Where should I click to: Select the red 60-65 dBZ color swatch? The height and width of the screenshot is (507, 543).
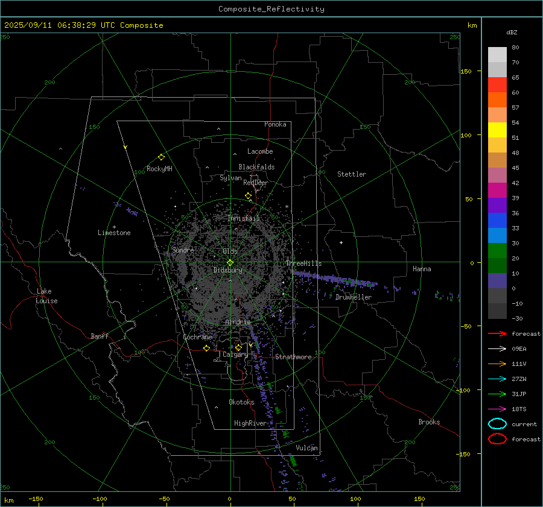497,85
